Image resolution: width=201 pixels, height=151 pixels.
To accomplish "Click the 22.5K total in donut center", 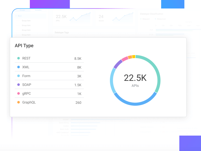I will coord(135,78).
